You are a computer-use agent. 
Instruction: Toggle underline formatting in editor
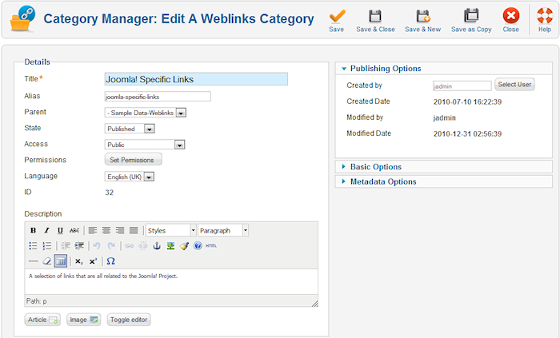(x=60, y=230)
